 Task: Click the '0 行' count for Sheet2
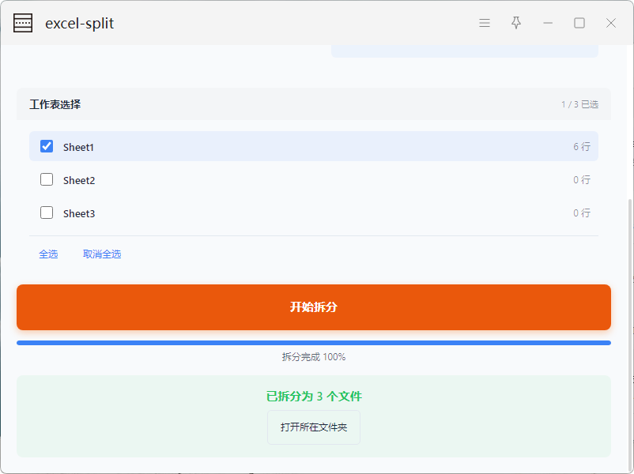point(582,180)
